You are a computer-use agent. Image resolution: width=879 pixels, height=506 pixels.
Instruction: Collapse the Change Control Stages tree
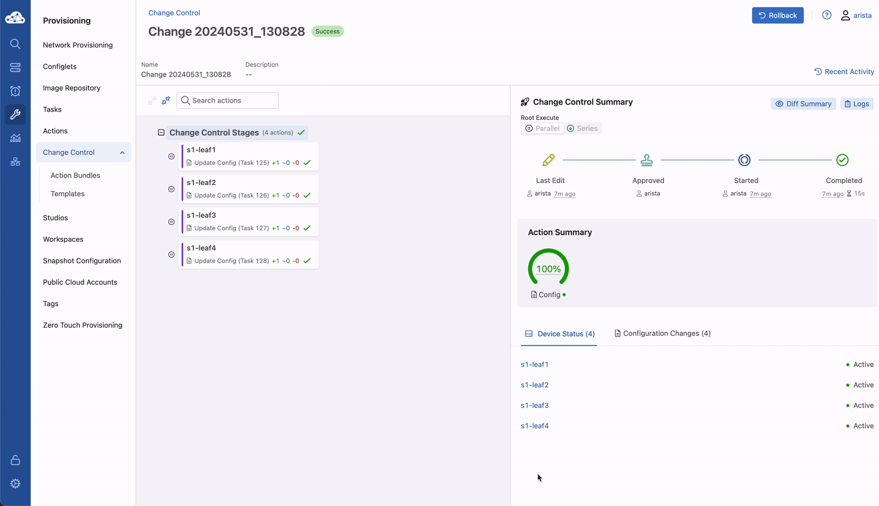point(161,133)
